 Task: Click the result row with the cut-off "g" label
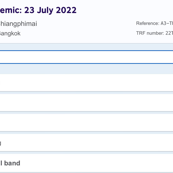(x=86, y=142)
